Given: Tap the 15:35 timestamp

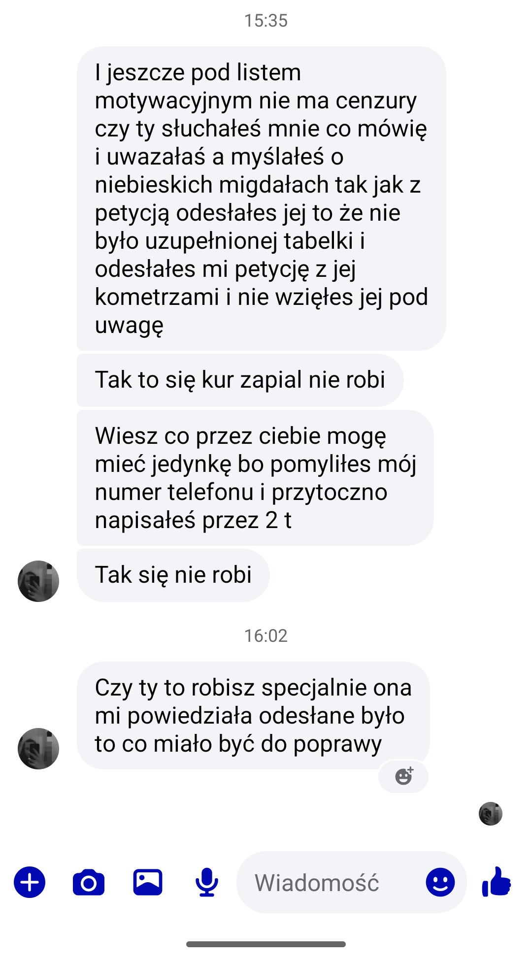Looking at the screenshot, I should (266, 21).
